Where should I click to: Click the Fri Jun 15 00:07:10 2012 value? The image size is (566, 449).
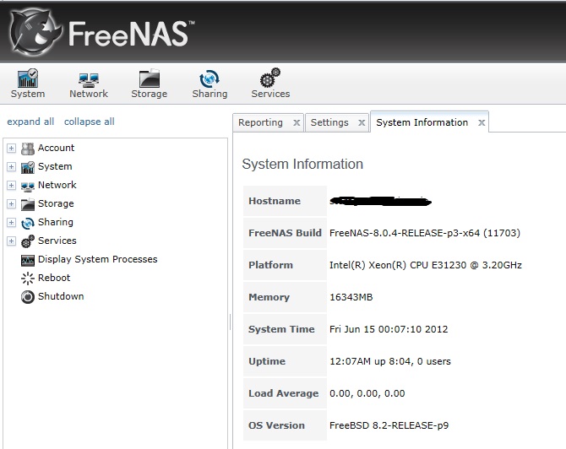point(389,329)
